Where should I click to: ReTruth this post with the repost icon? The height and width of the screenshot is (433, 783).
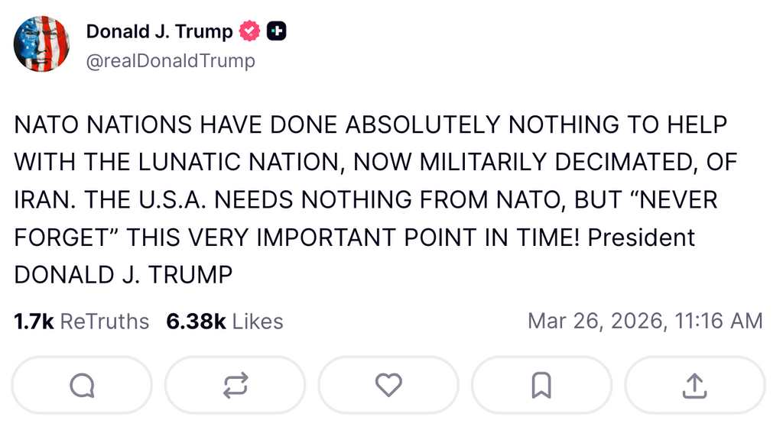(235, 385)
